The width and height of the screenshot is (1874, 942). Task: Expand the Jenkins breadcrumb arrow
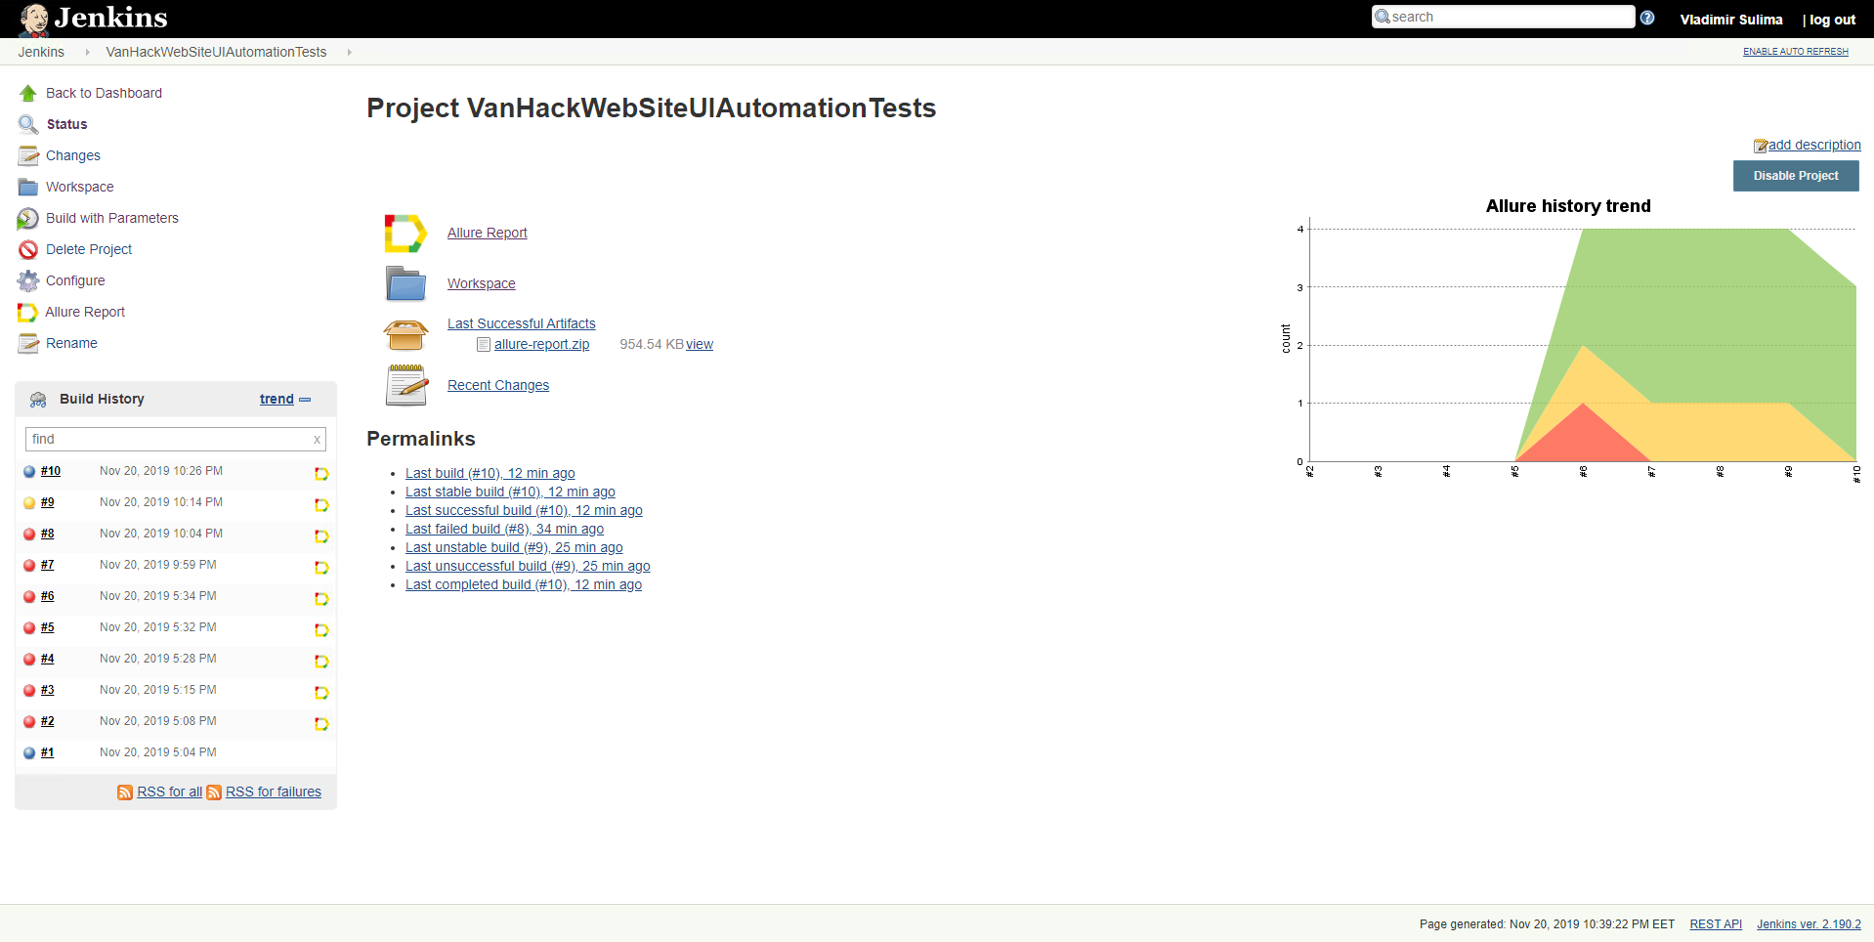tap(87, 52)
